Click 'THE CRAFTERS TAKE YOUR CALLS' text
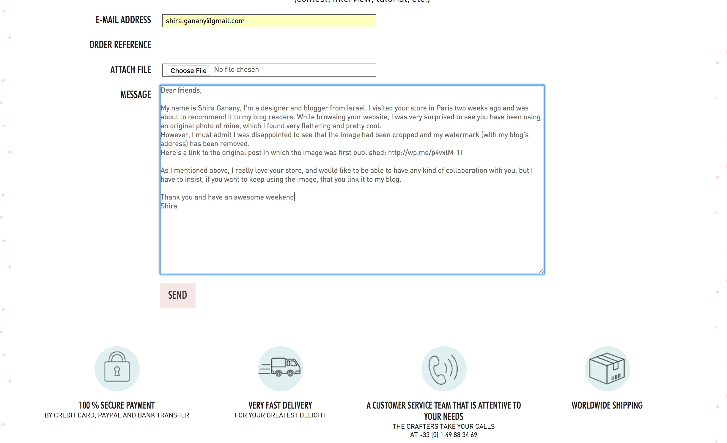The width and height of the screenshot is (727, 443). click(x=444, y=426)
